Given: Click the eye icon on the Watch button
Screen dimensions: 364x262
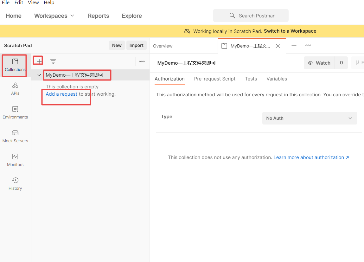Looking at the screenshot, I should pos(310,63).
